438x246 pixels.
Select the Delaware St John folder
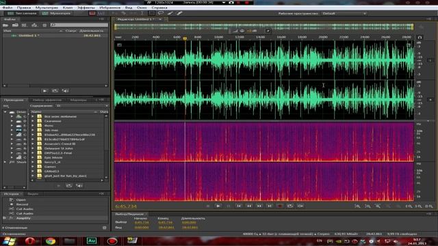tap(59, 148)
